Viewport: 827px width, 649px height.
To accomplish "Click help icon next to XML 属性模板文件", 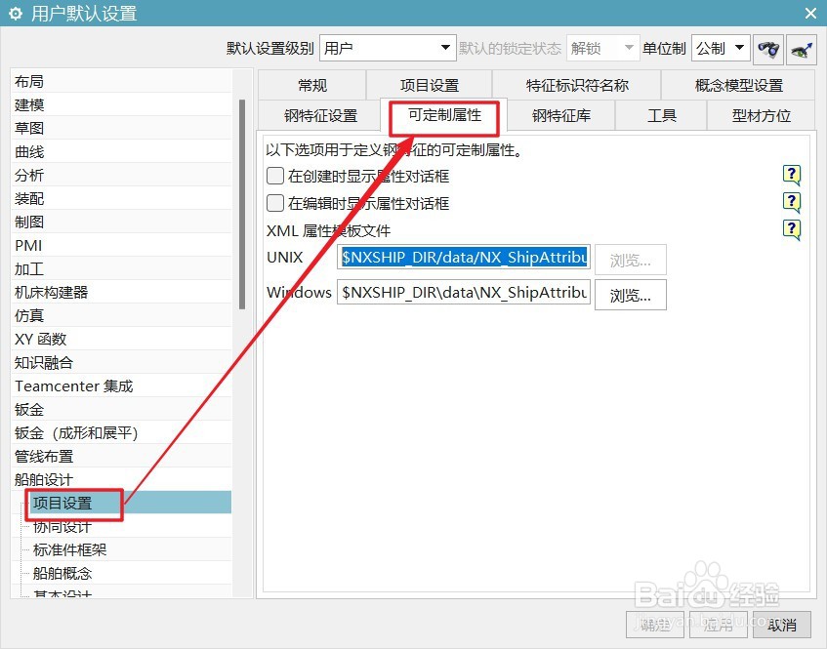I will (790, 228).
